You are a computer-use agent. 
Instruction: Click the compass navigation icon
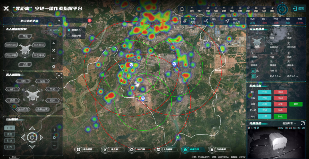point(283,9)
